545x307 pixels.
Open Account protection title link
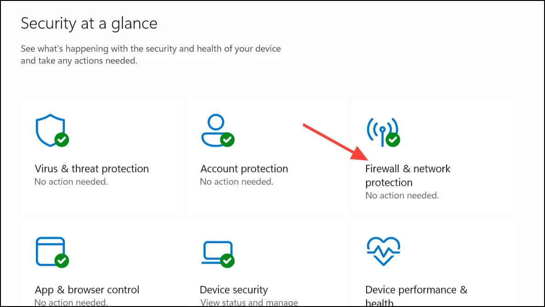tap(244, 169)
